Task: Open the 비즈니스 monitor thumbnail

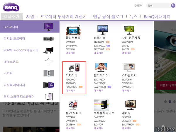Action: click(103, 30)
